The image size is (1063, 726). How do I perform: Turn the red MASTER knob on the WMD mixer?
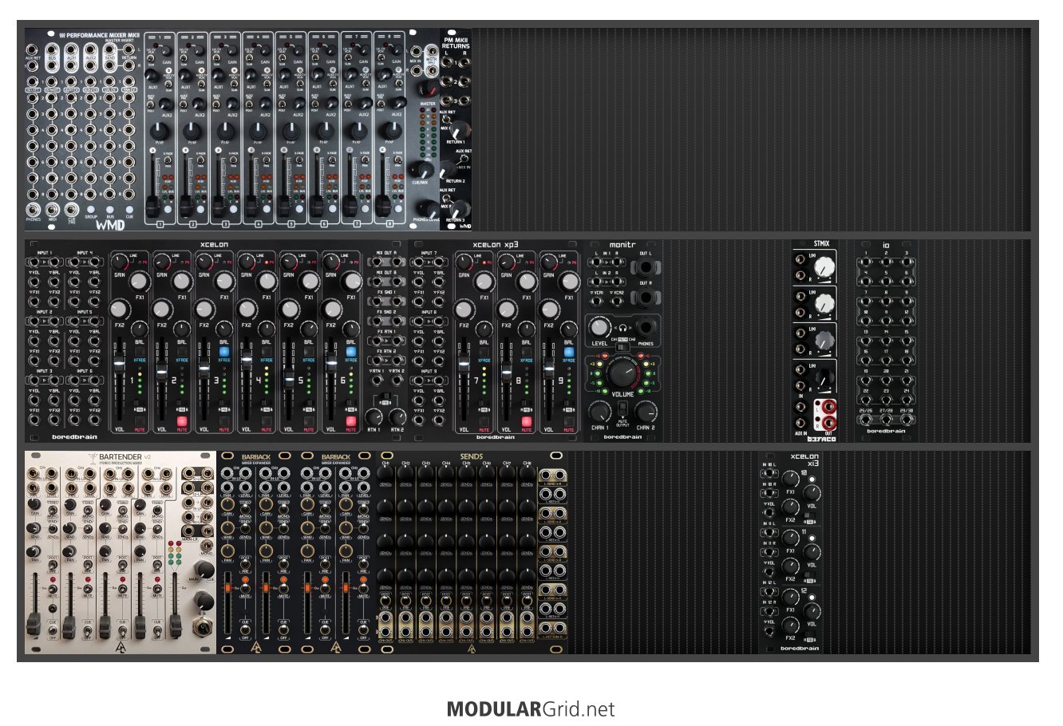click(x=429, y=89)
